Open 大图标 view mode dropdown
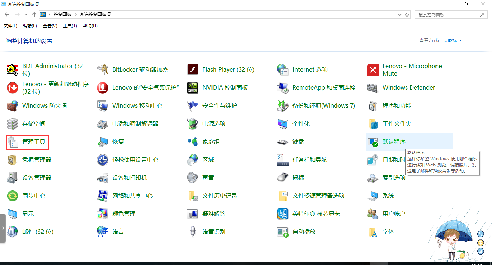This screenshot has width=492, height=265. click(x=452, y=41)
